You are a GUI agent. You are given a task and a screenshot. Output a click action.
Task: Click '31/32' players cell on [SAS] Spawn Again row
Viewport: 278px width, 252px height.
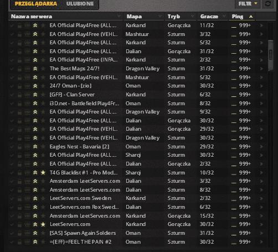pyautogui.click(x=207, y=233)
